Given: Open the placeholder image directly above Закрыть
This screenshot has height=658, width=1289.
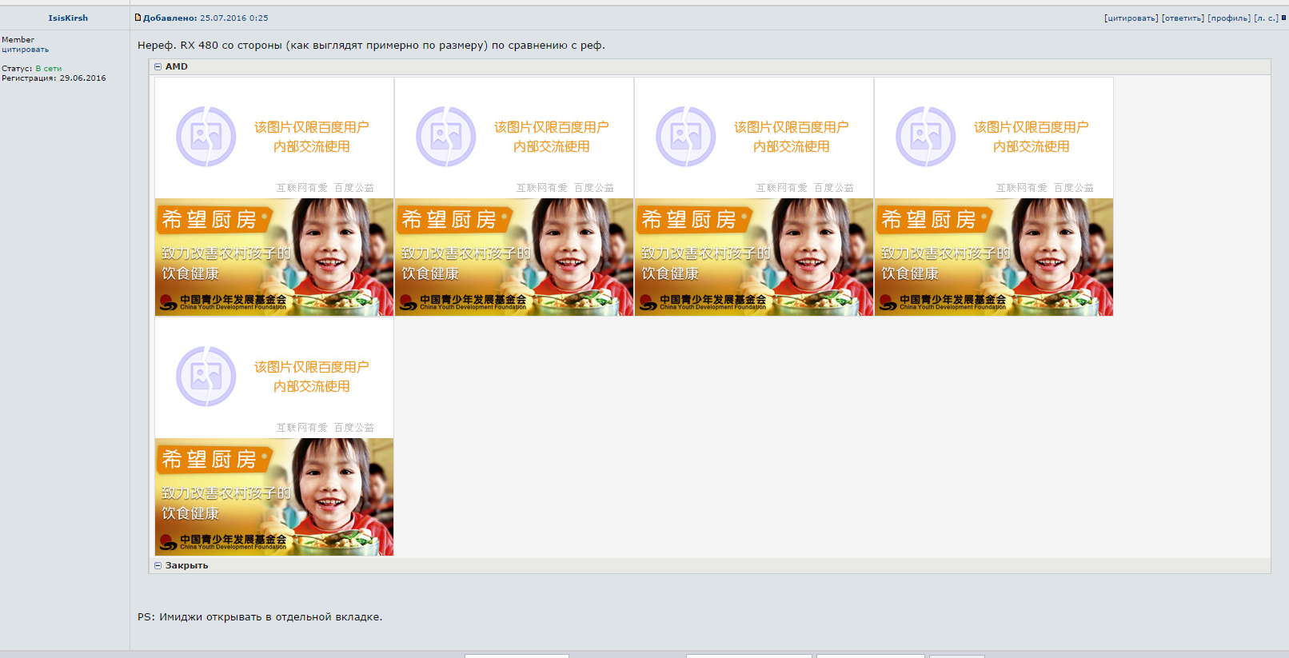Looking at the screenshot, I should point(274,437).
